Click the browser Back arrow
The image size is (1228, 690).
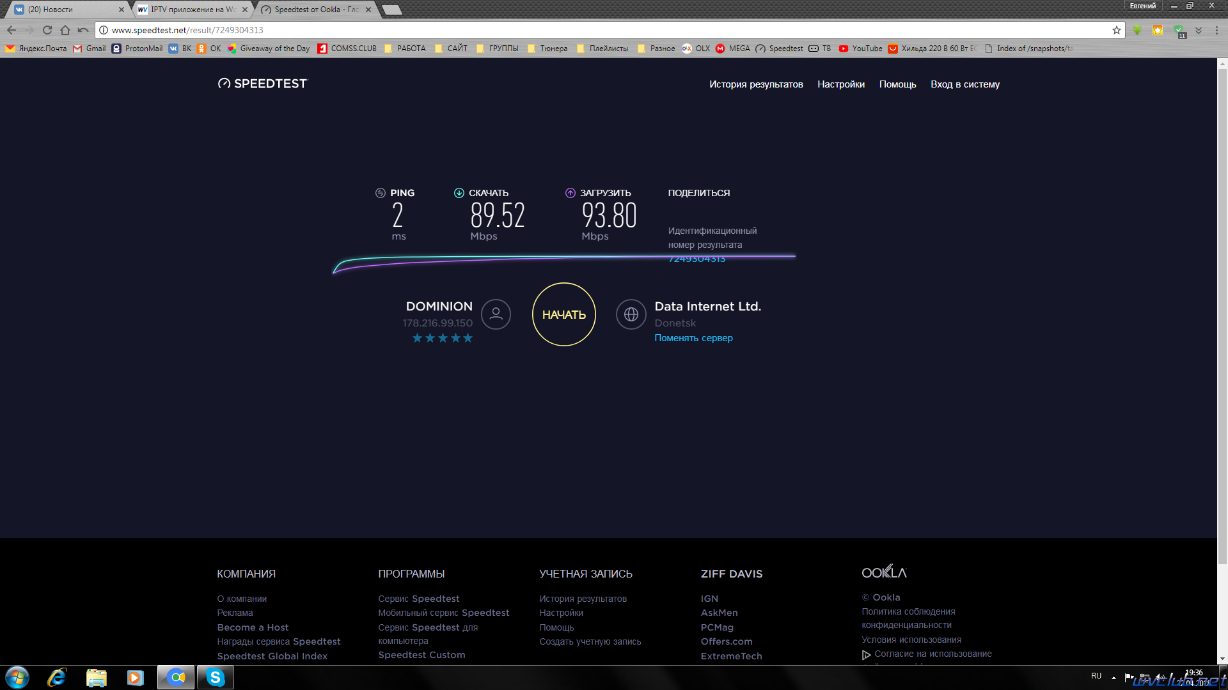(12, 30)
